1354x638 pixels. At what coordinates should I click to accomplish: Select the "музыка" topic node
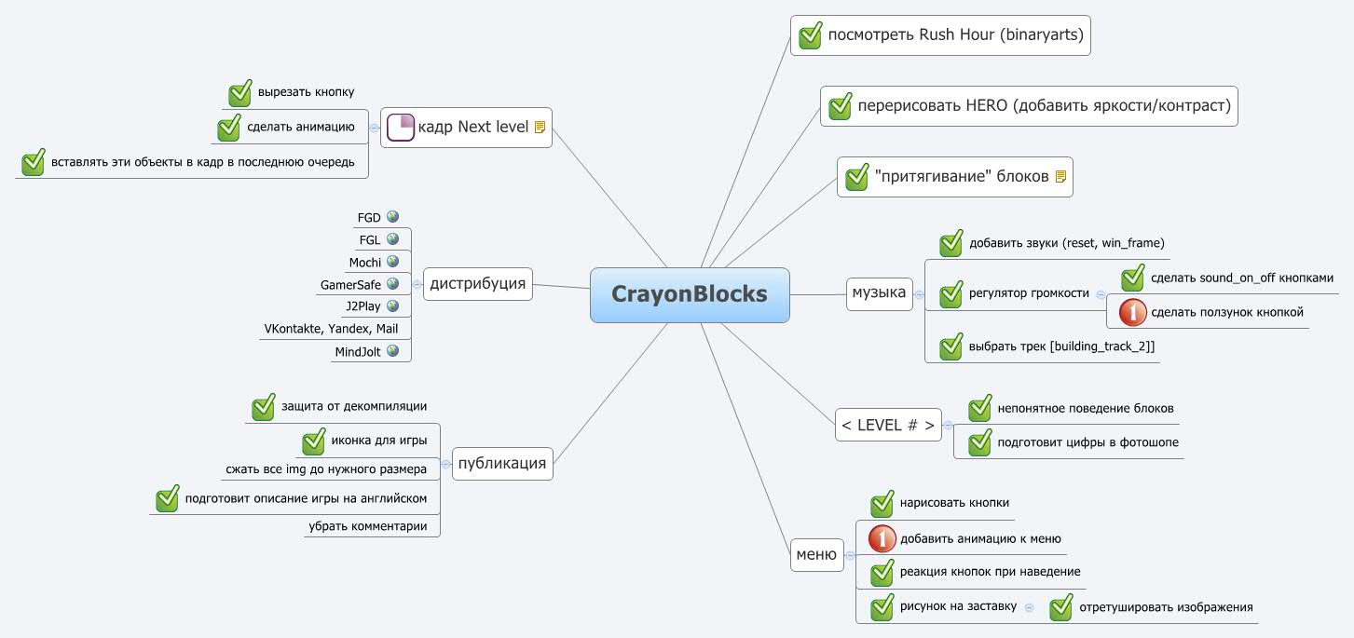point(879,292)
